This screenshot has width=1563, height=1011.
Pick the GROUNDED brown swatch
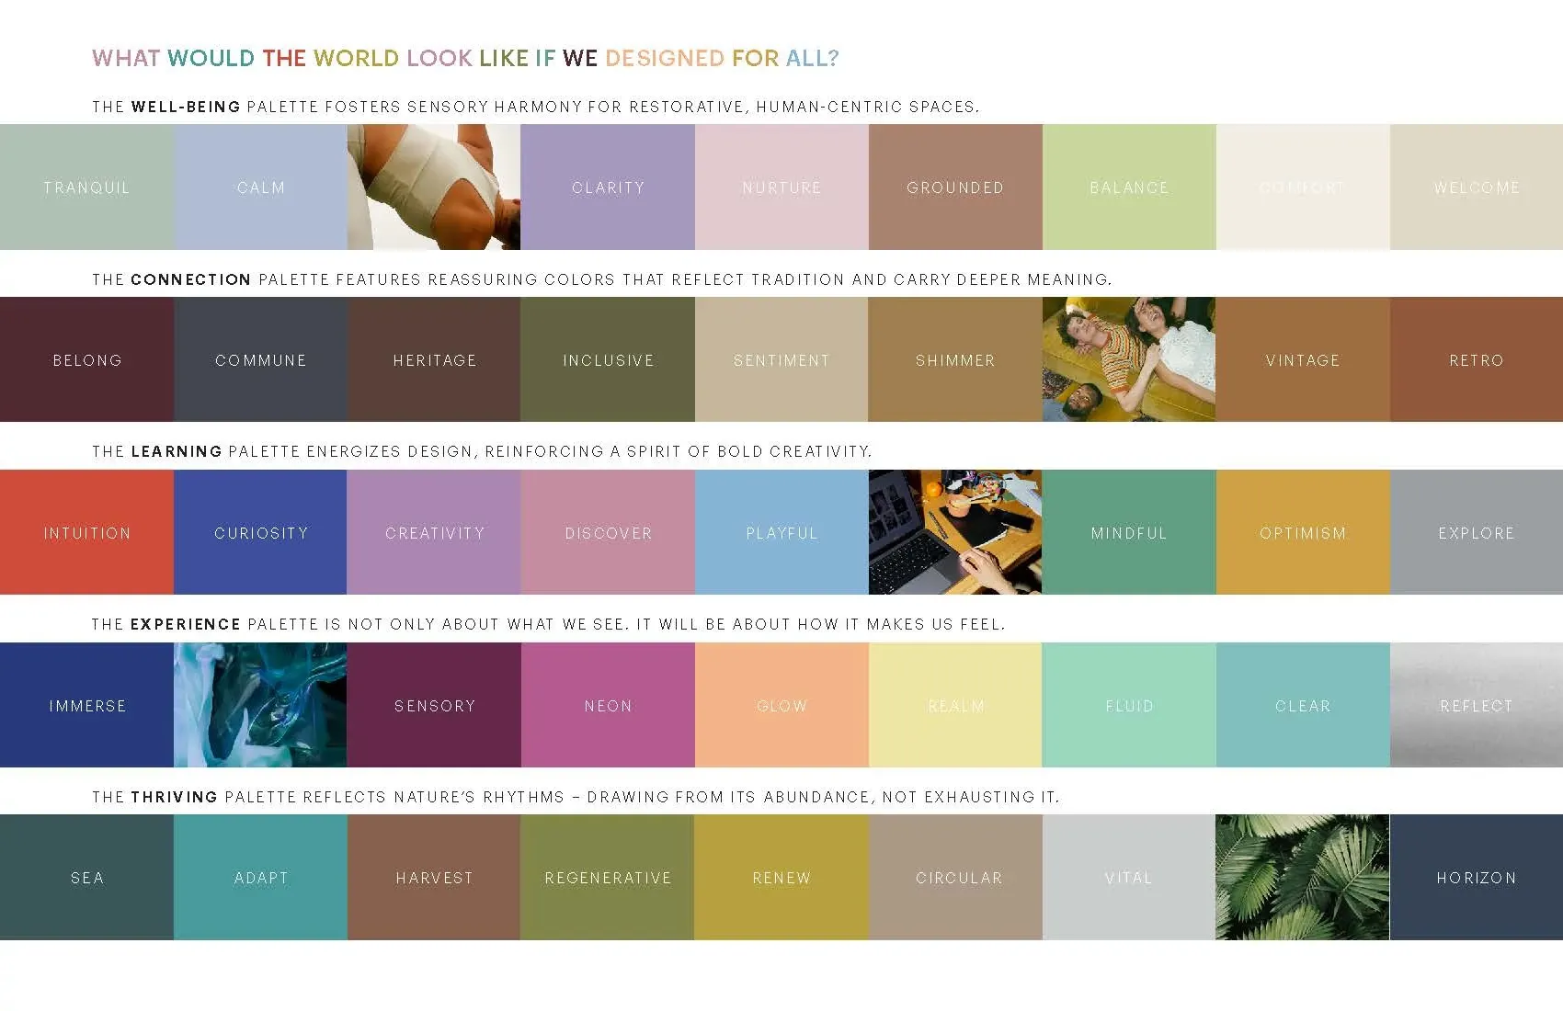(x=954, y=187)
